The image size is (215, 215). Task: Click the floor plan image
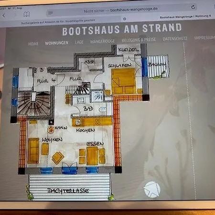[x=89, y=123]
